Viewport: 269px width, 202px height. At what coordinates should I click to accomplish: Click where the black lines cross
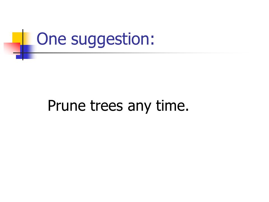(23, 53)
